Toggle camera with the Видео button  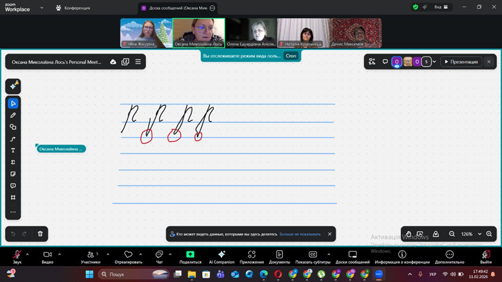pyautogui.click(x=47, y=257)
